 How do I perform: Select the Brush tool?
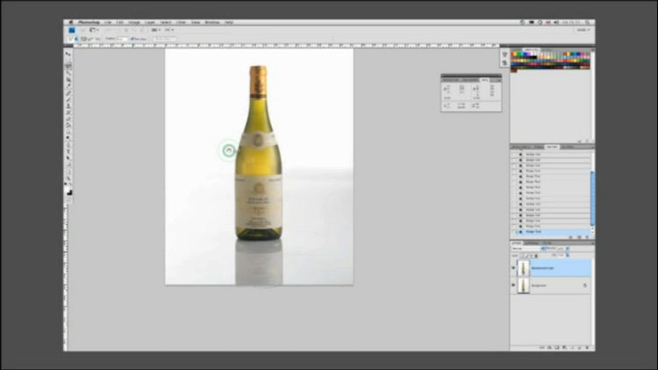click(68, 99)
